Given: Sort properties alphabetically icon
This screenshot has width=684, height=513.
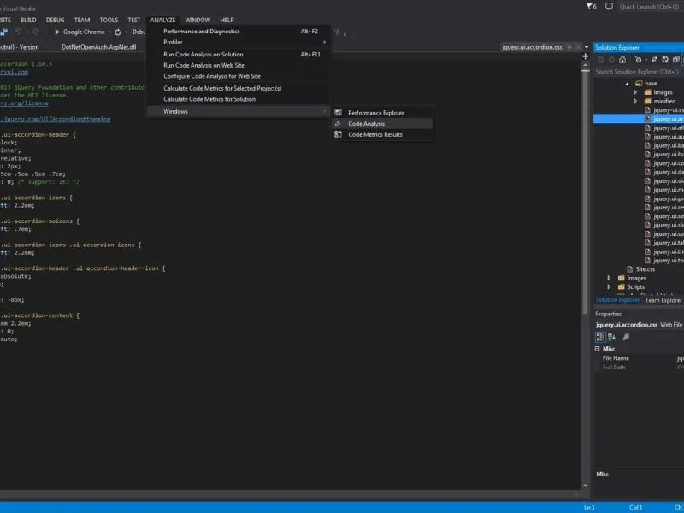Looking at the screenshot, I should click(611, 337).
